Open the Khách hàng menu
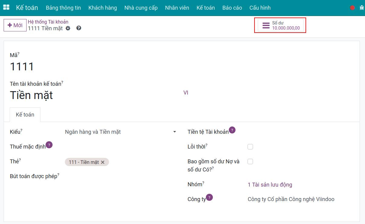Viewport: 365px width, 224px height. click(x=103, y=8)
